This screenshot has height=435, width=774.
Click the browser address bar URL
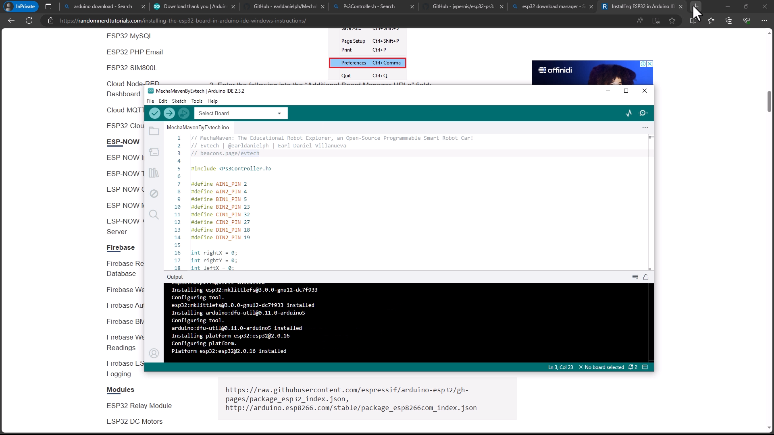tap(183, 21)
